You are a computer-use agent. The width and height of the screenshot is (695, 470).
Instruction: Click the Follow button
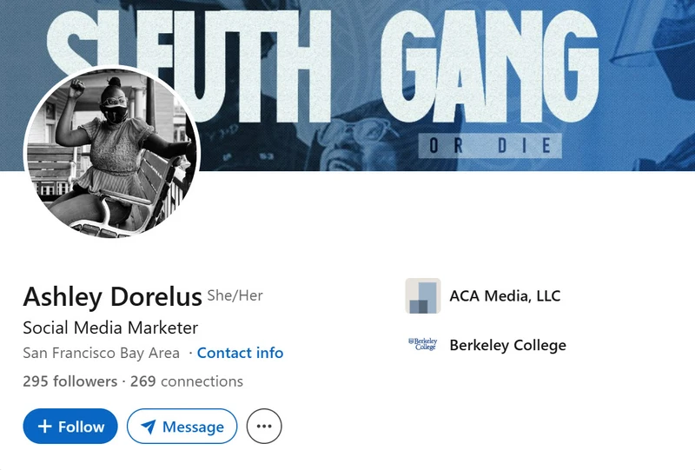(x=70, y=426)
